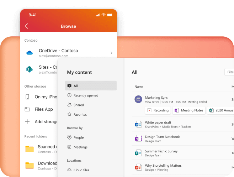Click the Summer Picnic Survey Forms icon
This screenshot has width=234, height=177.
point(138,153)
